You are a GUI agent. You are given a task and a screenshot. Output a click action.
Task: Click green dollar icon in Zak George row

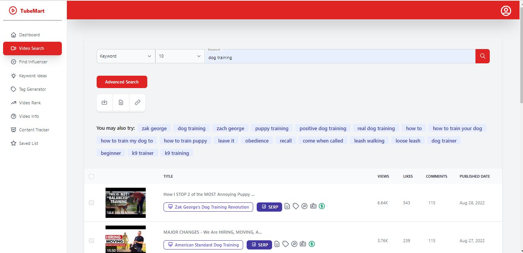pos(322,206)
